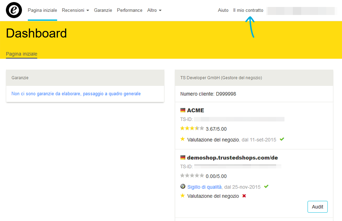Click the Recensioni caret arrow
The image size is (342, 221).
88,10
